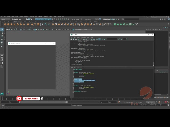Open the No Live Surface dropdown

pos(75,19)
